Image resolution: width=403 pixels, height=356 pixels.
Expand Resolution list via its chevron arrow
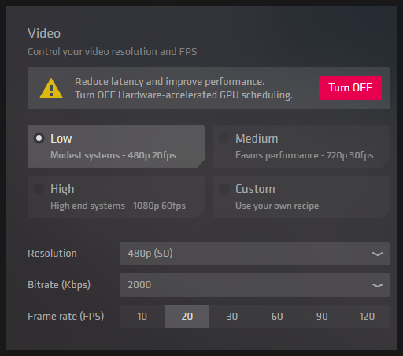(378, 254)
